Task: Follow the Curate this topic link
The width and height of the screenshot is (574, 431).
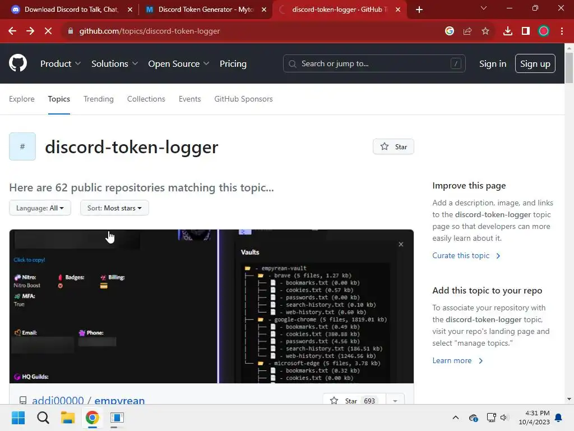Action: click(x=466, y=255)
